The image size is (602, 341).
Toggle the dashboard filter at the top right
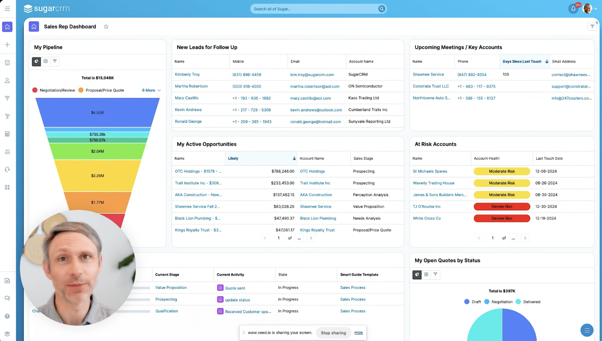coord(592,26)
